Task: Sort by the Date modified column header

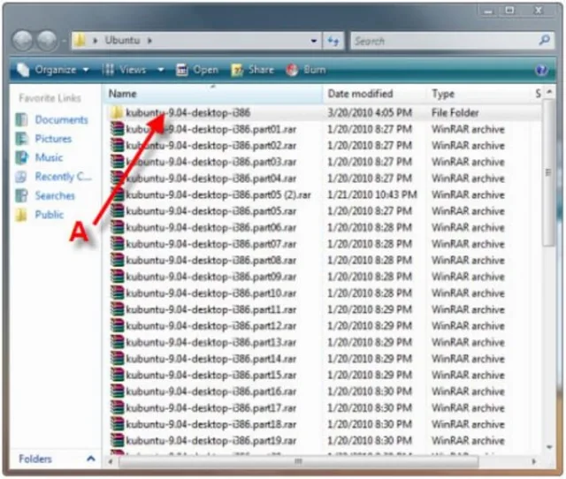Action: click(x=375, y=95)
